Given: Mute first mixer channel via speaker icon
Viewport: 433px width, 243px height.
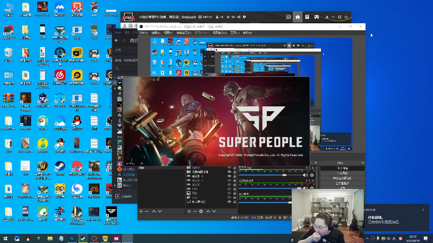Looking at the screenshot, I should pos(305,175).
